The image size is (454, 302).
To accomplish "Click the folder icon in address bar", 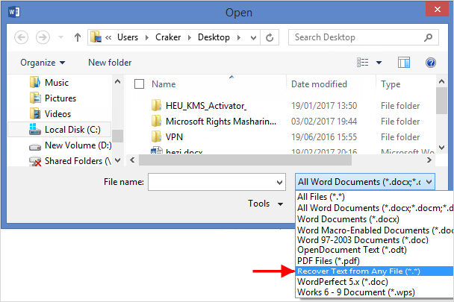I will point(96,37).
